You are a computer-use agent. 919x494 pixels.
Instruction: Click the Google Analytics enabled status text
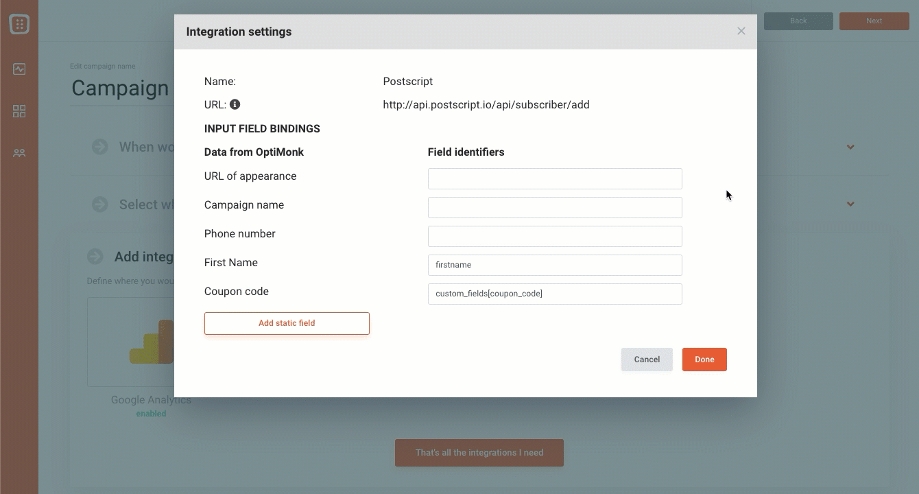(x=151, y=414)
